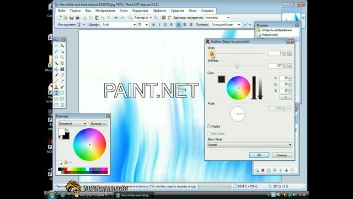
Task: Select the Freeform Shape tool
Action: point(62,104)
